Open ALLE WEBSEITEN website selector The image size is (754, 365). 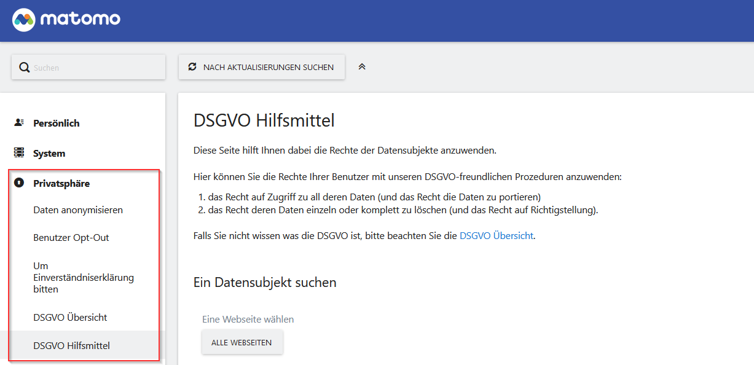click(242, 342)
